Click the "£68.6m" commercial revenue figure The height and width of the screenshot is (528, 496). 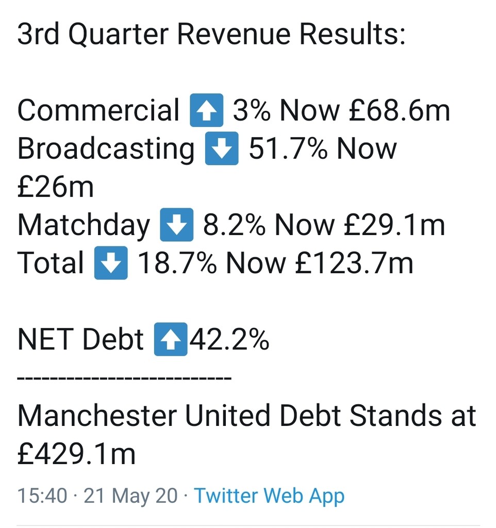(x=399, y=110)
